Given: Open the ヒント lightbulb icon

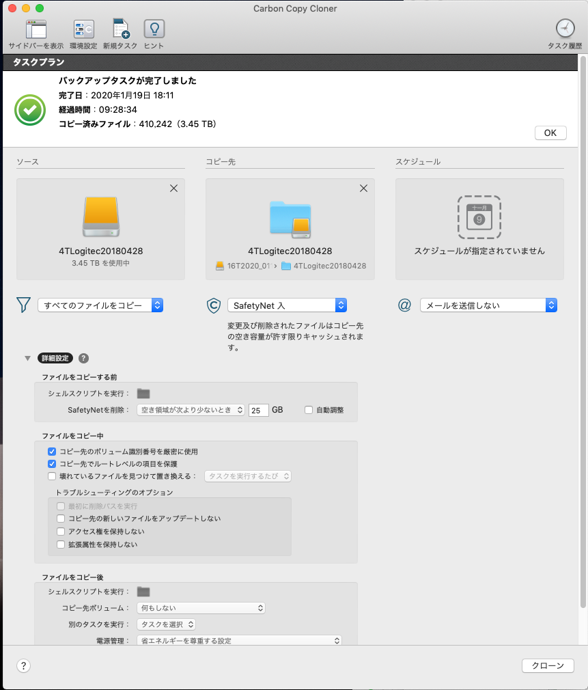Looking at the screenshot, I should [x=154, y=29].
